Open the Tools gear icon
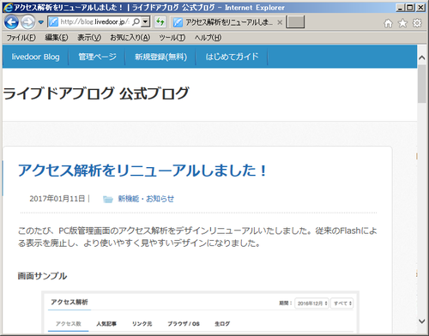The height and width of the screenshot is (336, 429). click(417, 23)
